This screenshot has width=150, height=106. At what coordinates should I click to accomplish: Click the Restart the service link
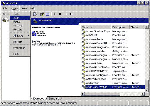pyautogui.click(x=35, y=35)
